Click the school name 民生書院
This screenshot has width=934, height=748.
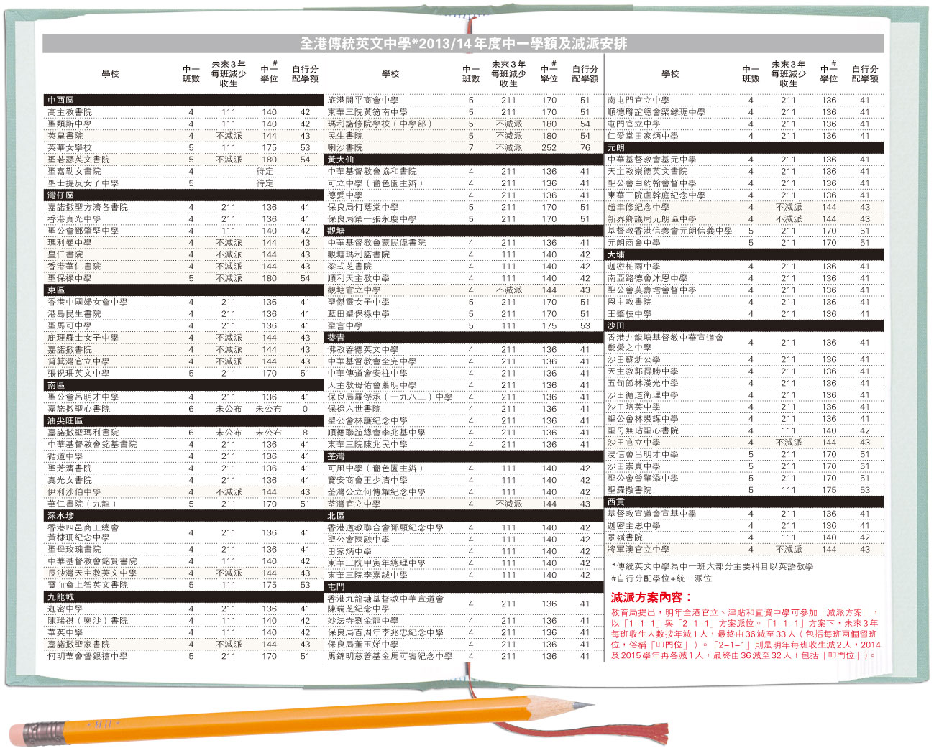(345, 136)
